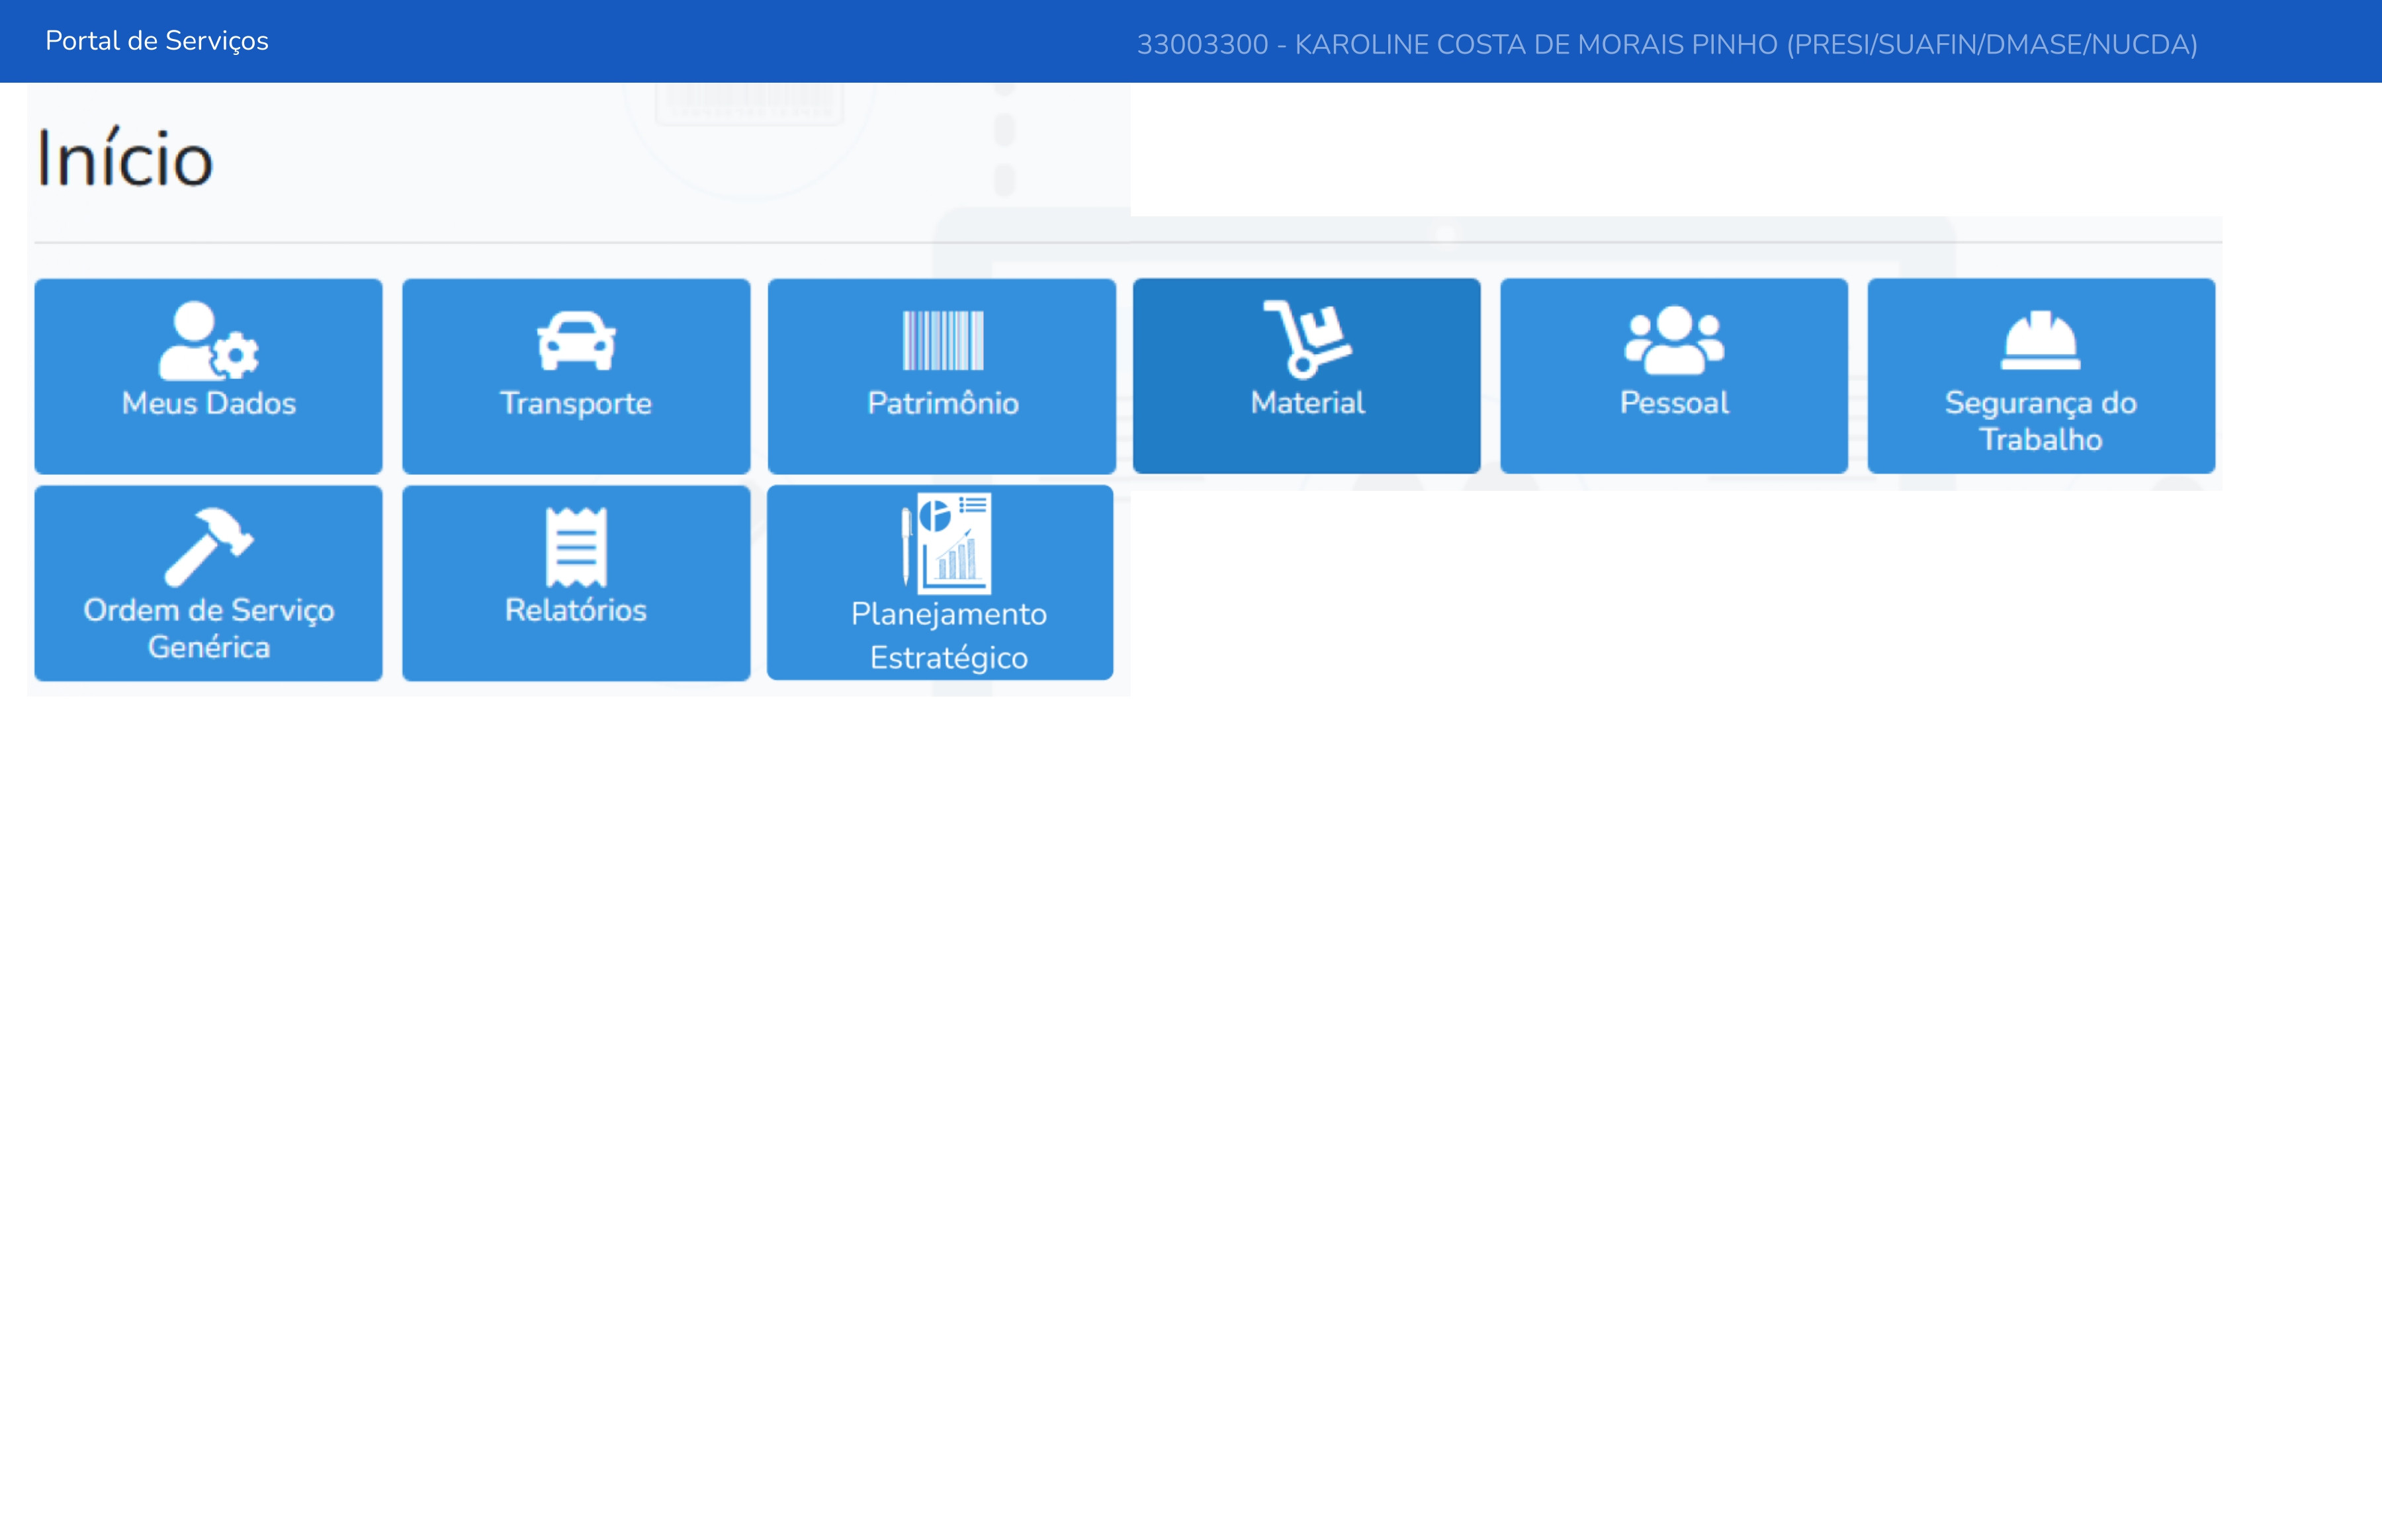Open Ordem de Serviço Genérica label

coord(208,628)
